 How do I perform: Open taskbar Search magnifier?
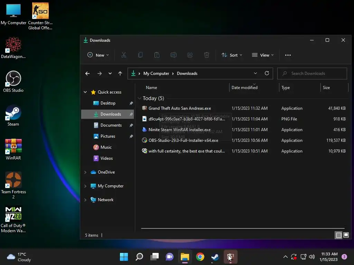139,257
